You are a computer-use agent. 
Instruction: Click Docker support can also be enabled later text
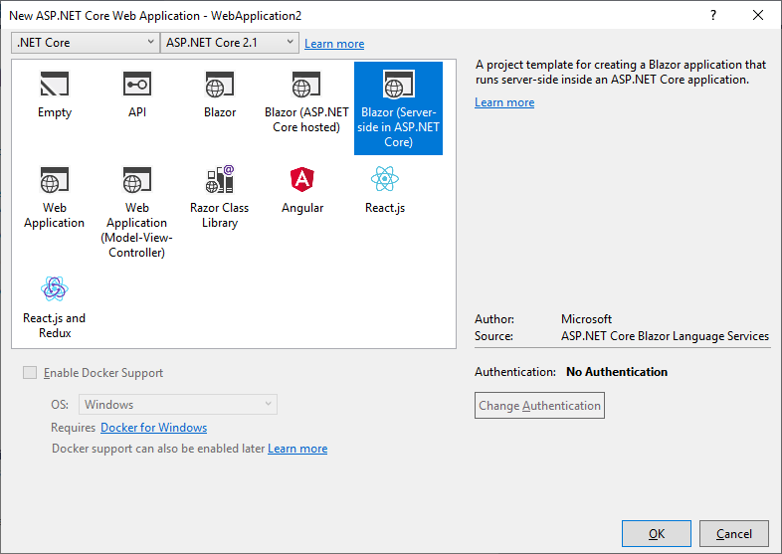pos(158,449)
